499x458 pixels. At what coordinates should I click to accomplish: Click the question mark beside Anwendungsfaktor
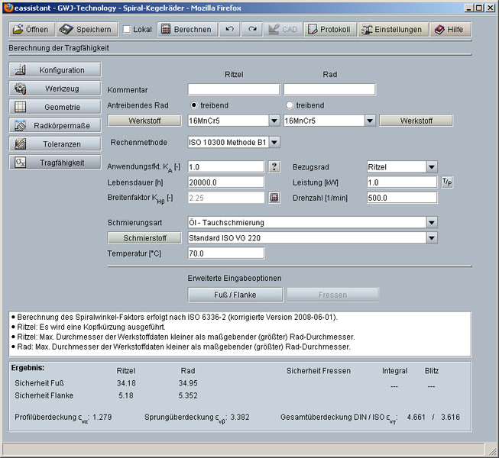coord(275,167)
